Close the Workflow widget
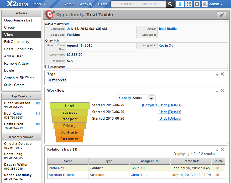231x183 pixels. click(222, 91)
